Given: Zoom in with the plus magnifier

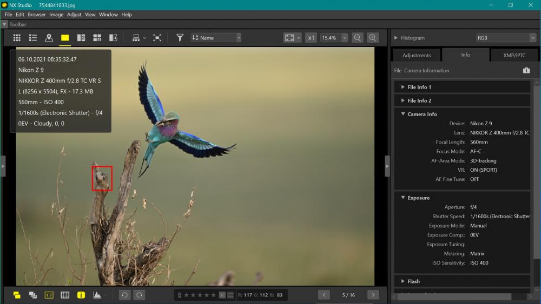Looking at the screenshot, I should pos(373,38).
